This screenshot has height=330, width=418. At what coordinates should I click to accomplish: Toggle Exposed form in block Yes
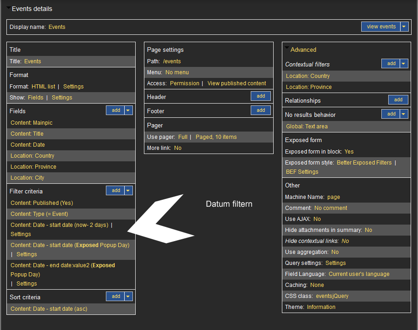click(349, 152)
